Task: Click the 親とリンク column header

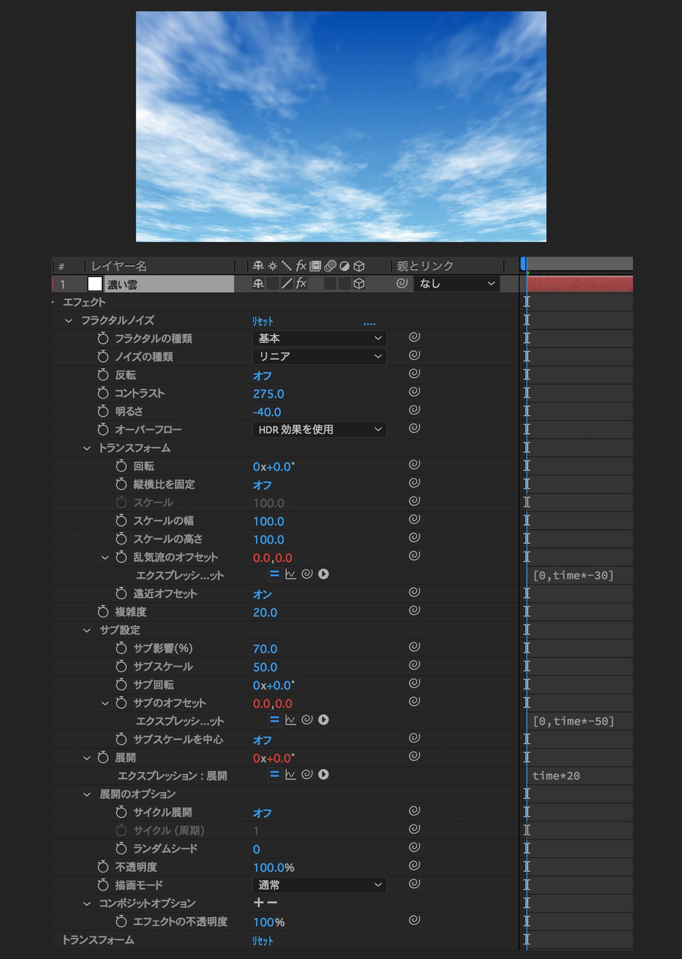Action: pyautogui.click(x=425, y=265)
